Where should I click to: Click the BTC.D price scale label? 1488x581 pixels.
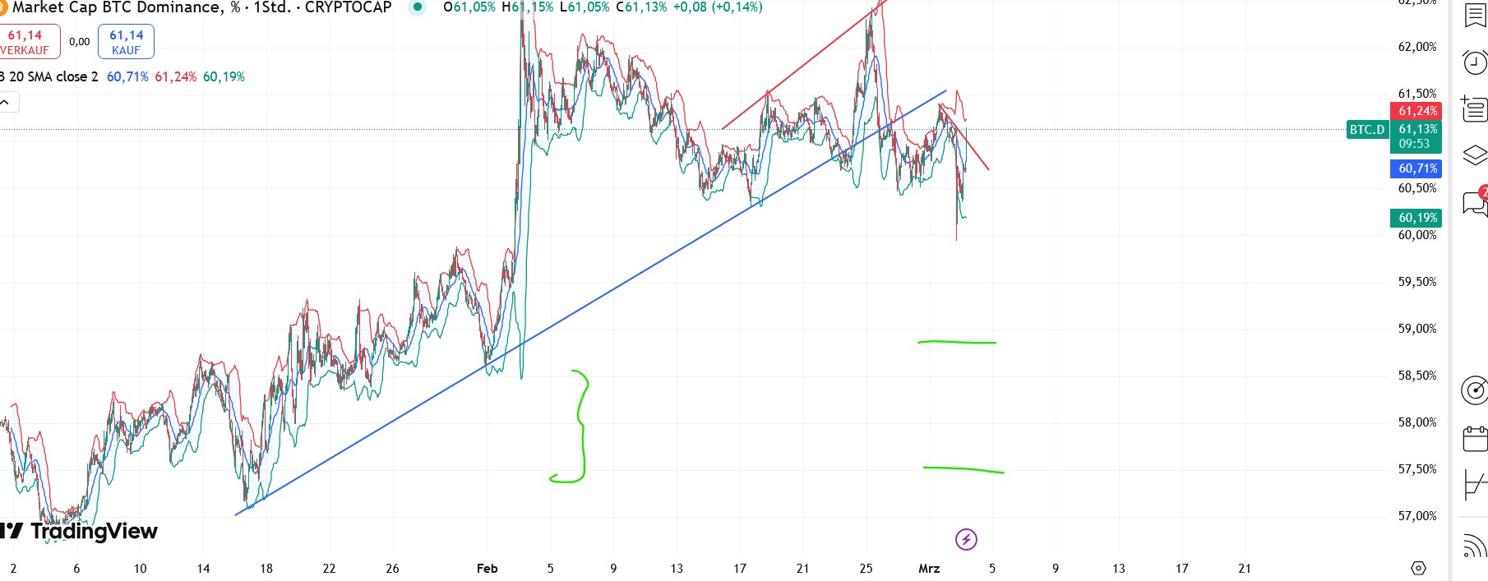click(1367, 129)
